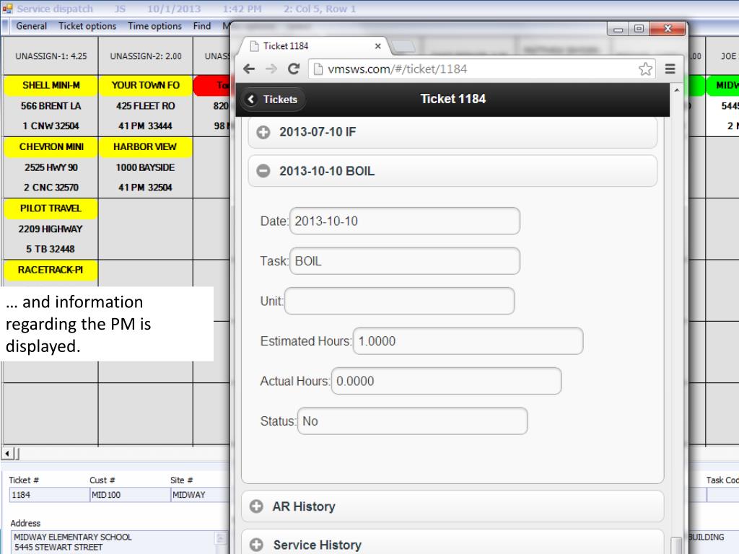Click the UNASSIGN-2: 2.00 column header

[x=146, y=56]
